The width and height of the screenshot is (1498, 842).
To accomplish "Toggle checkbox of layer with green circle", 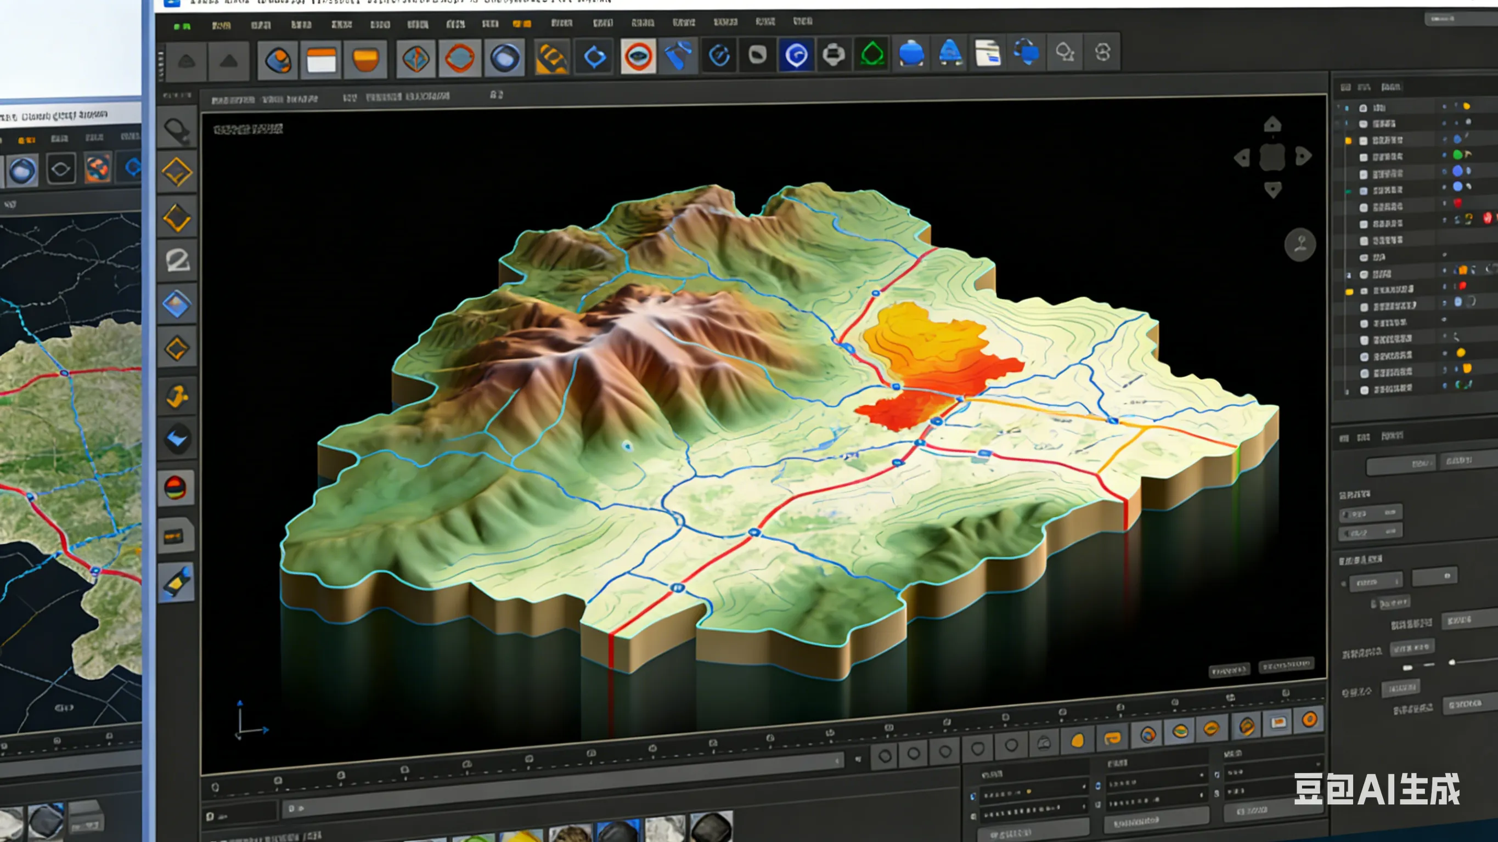I will (1364, 157).
